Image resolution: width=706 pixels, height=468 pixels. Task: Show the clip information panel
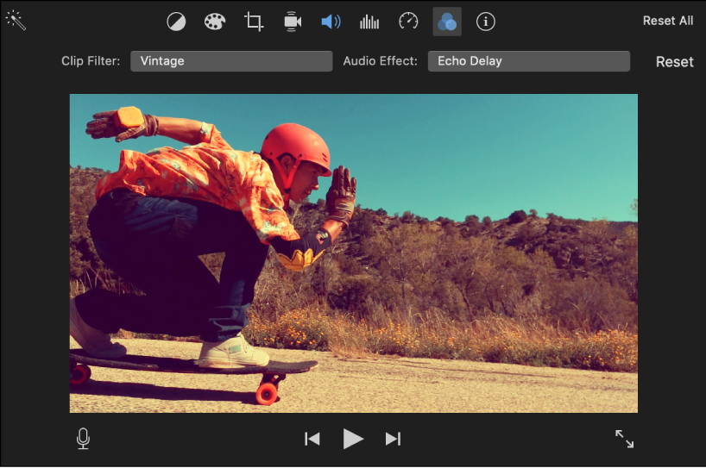point(486,22)
